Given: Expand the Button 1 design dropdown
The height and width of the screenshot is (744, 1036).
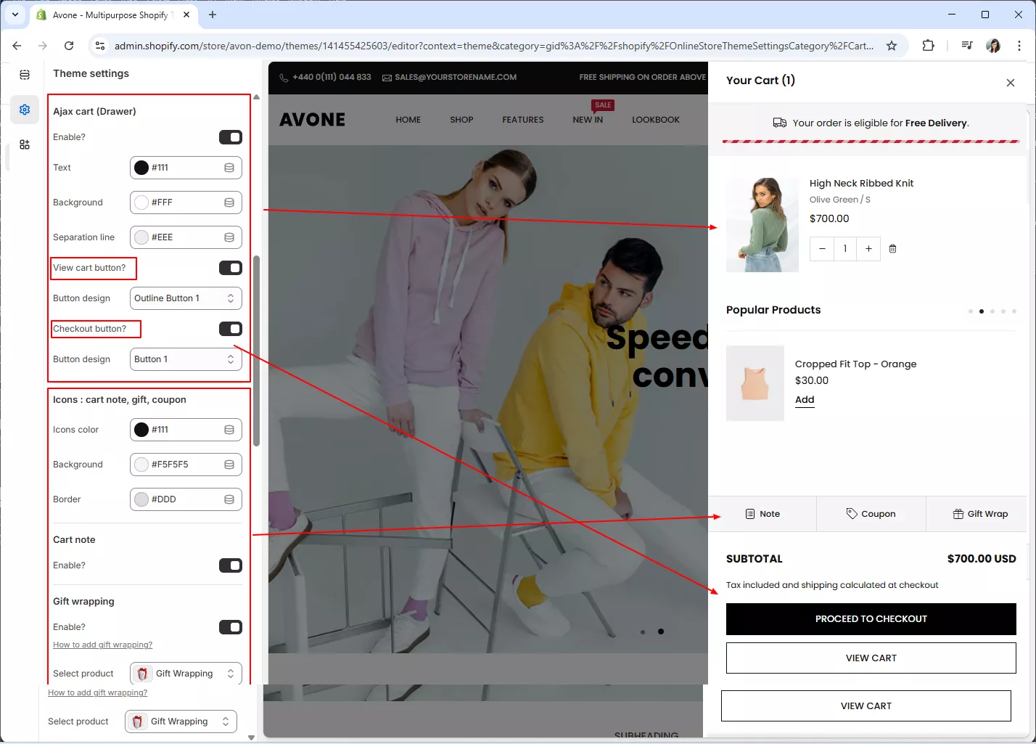Looking at the screenshot, I should click(x=186, y=359).
